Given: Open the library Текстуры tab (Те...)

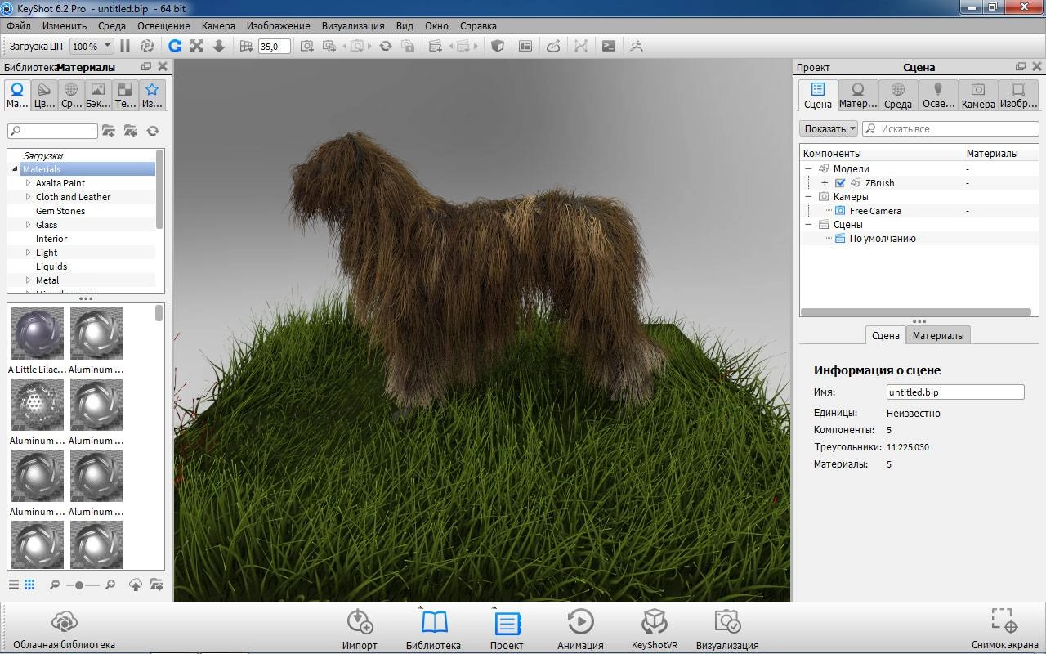Looking at the screenshot, I should coord(125,95).
